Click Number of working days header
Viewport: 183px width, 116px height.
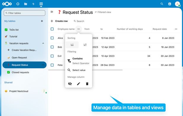point(130,29)
